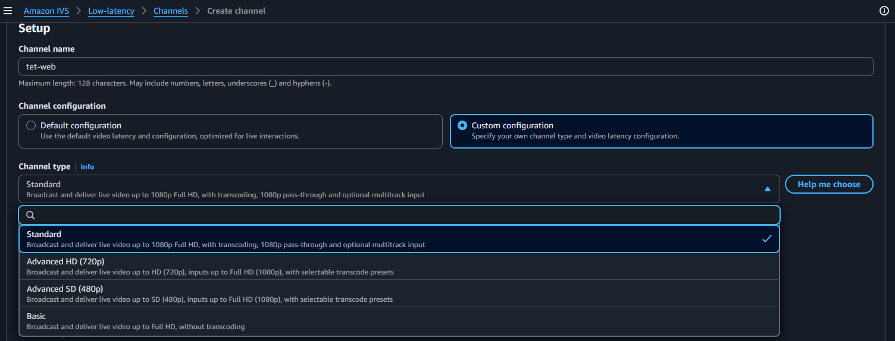Screen dimensions: 895x341
Task: Select Default configuration radio button
Action: tap(31, 125)
